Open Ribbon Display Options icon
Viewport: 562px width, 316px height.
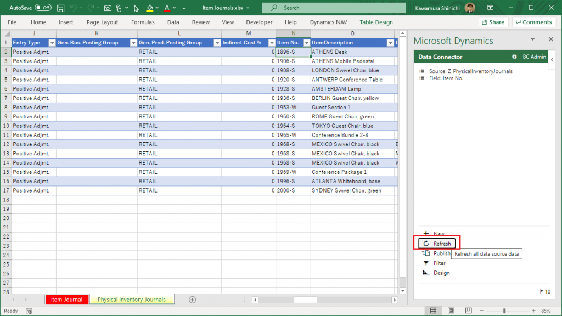click(x=490, y=8)
